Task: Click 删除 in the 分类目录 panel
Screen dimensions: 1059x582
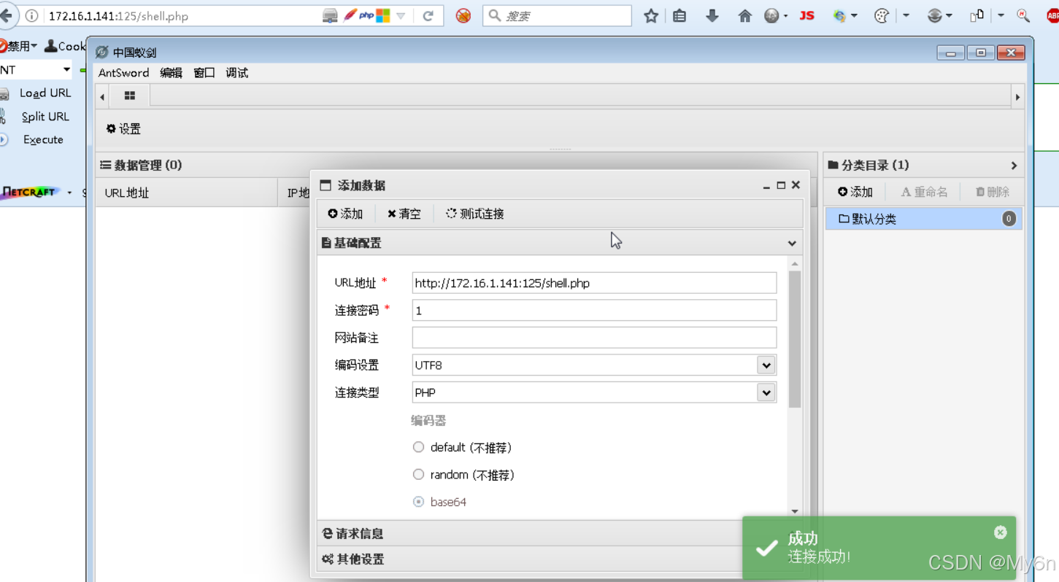Action: [x=993, y=192]
